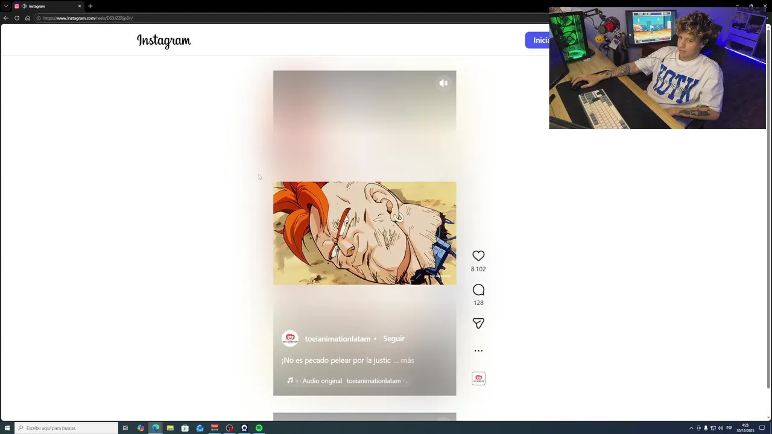
Task: Open the three-dots more options menu
Action: tap(478, 350)
